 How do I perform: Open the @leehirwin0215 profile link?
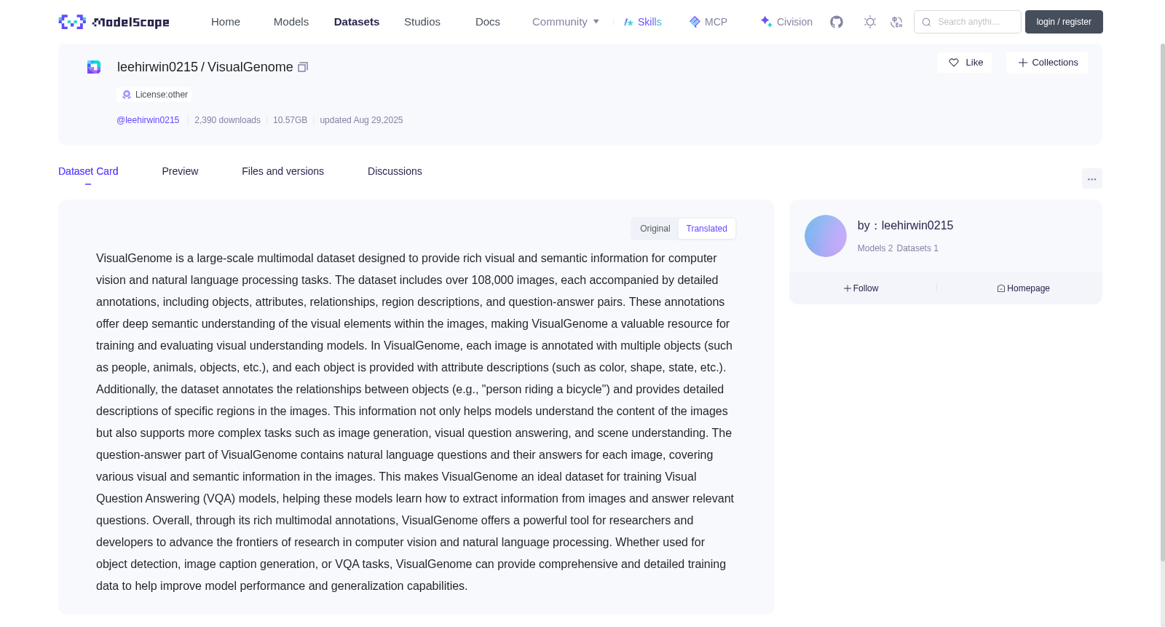148,120
